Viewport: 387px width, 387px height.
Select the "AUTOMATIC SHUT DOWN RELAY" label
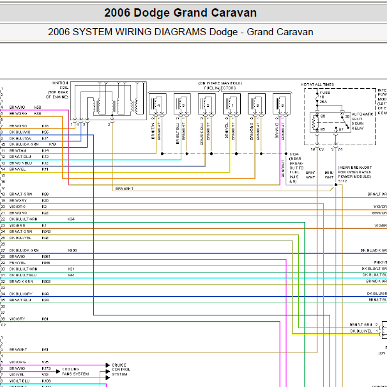pyautogui.click(x=362, y=121)
